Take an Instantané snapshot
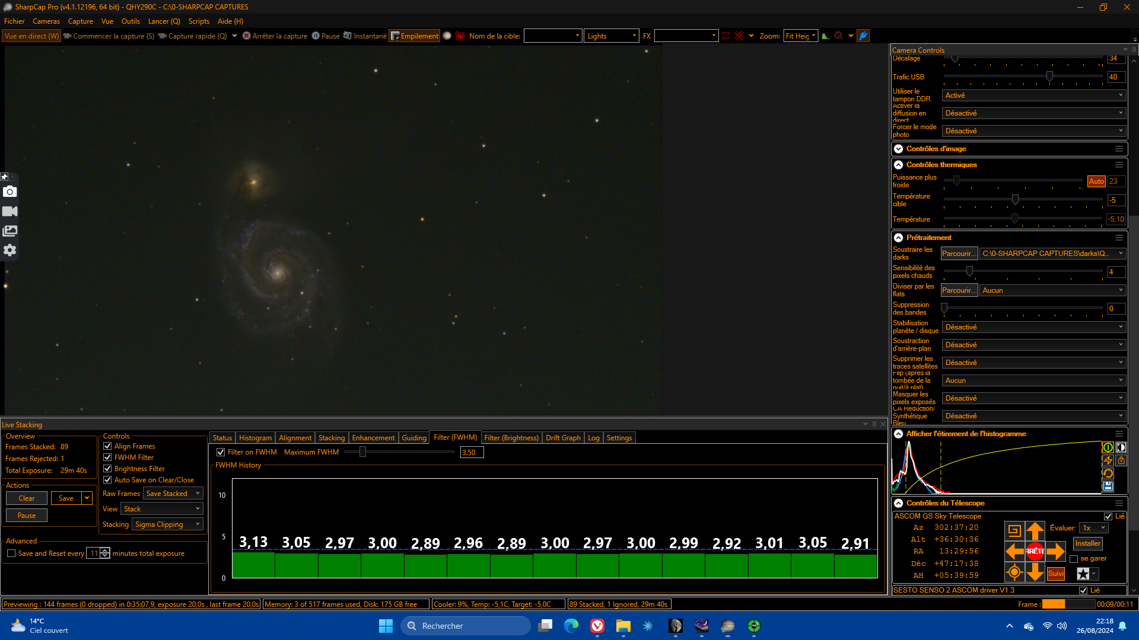Viewport: 1139px width, 640px height. pos(365,36)
